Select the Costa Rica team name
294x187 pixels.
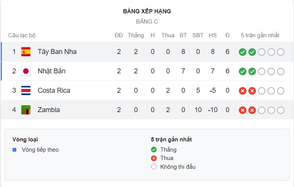[54, 90]
